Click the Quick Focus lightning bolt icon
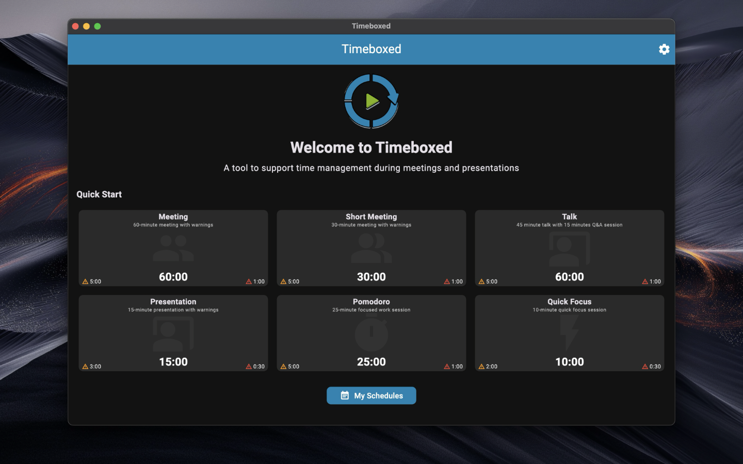The width and height of the screenshot is (743, 464). click(569, 333)
